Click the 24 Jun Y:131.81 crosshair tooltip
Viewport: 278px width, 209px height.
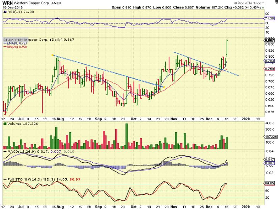15,40
